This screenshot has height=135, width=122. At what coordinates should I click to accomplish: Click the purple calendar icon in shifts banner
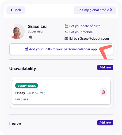coord(26,49)
